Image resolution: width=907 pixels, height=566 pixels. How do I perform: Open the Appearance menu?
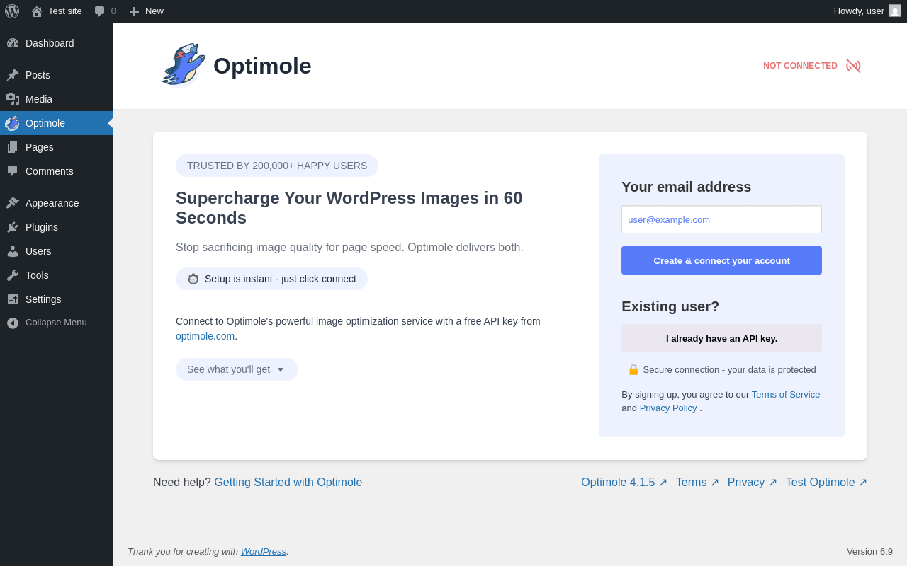coord(52,203)
